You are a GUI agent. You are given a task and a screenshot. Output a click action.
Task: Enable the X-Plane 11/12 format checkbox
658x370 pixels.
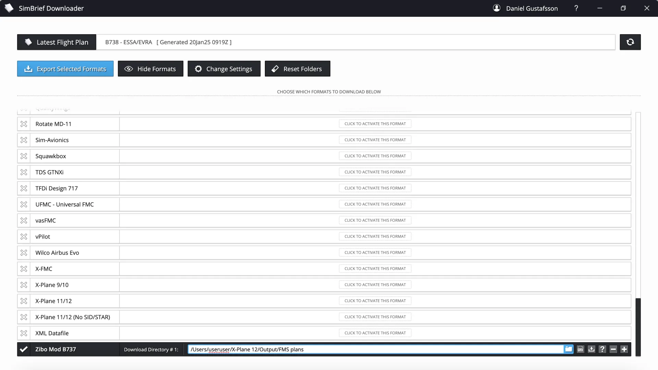(x=24, y=301)
